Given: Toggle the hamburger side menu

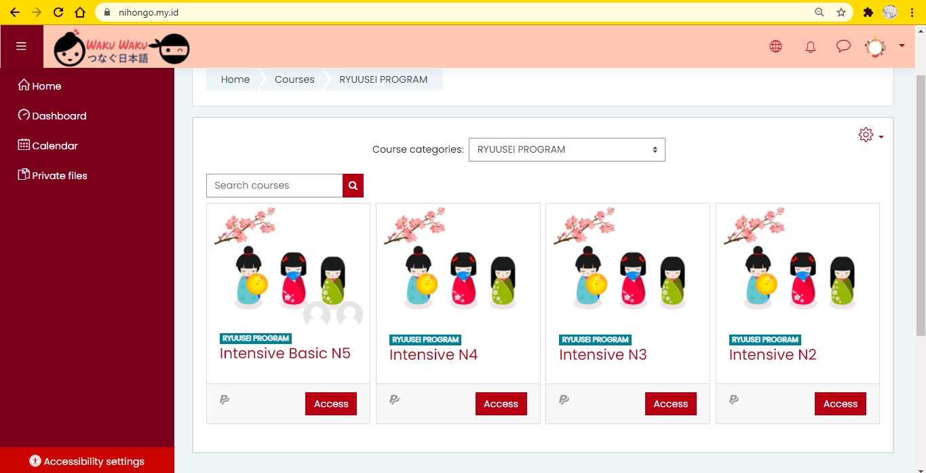Looking at the screenshot, I should pos(21,46).
